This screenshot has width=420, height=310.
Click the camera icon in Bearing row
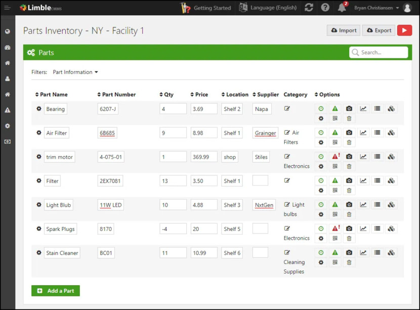(x=349, y=108)
